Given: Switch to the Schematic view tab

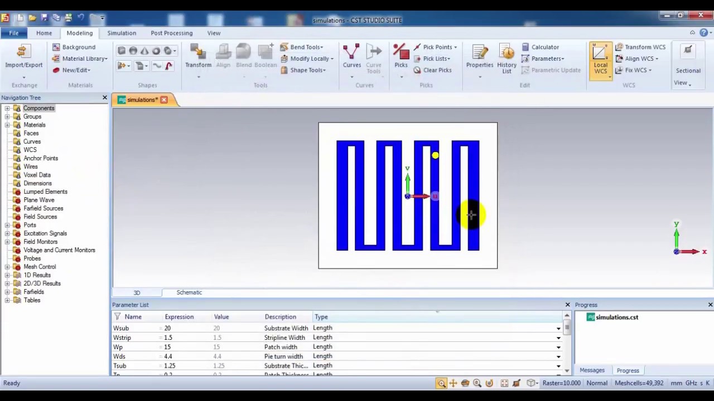Looking at the screenshot, I should tap(189, 292).
